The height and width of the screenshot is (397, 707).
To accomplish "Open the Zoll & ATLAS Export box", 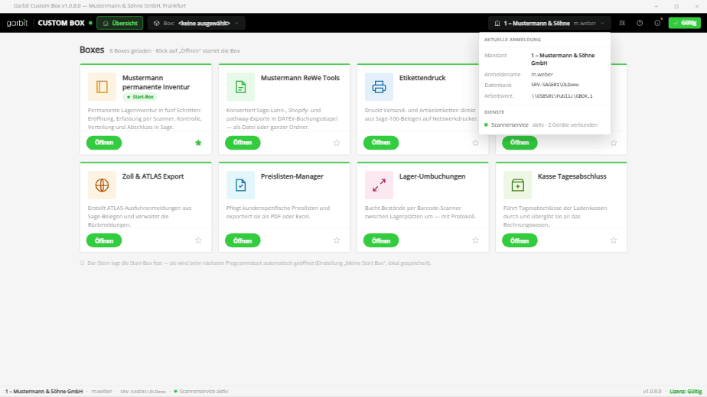I will 104,240.
